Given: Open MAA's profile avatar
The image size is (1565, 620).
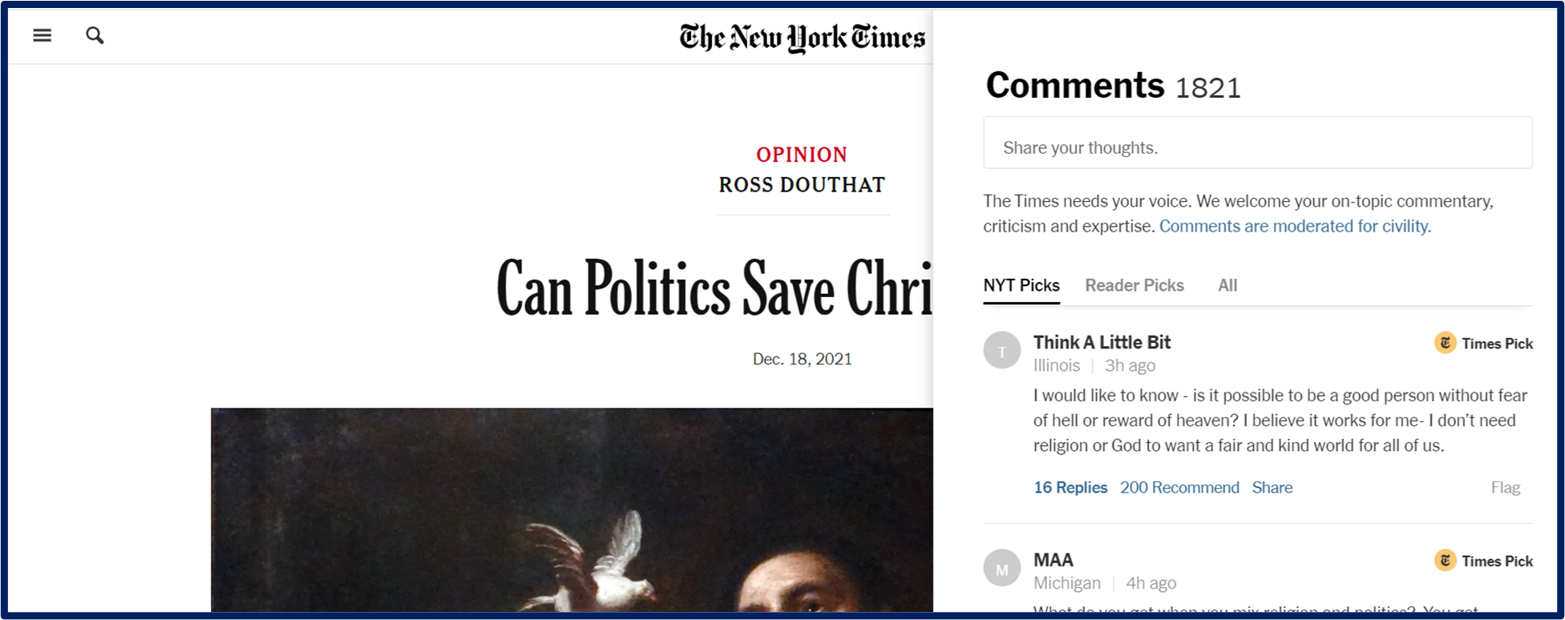Looking at the screenshot, I should (x=1002, y=568).
